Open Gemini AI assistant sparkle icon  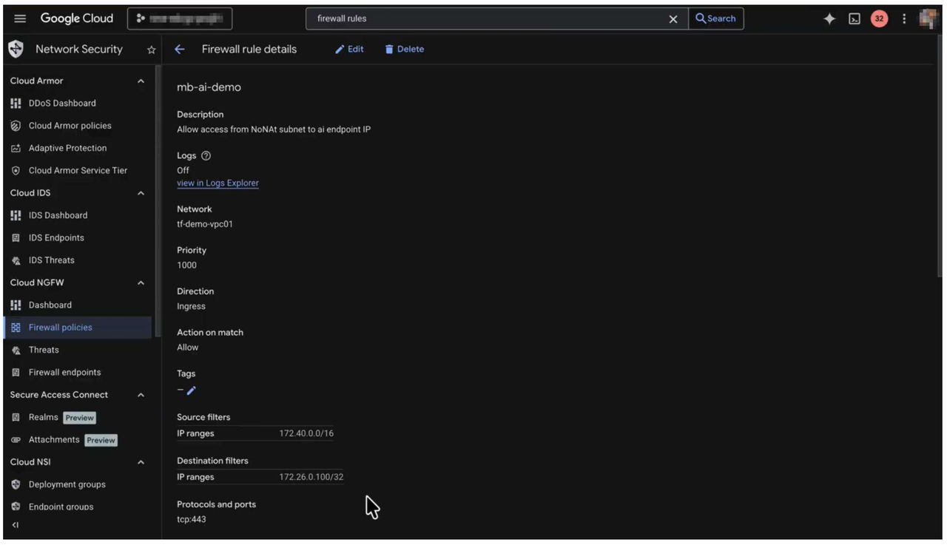click(x=829, y=19)
